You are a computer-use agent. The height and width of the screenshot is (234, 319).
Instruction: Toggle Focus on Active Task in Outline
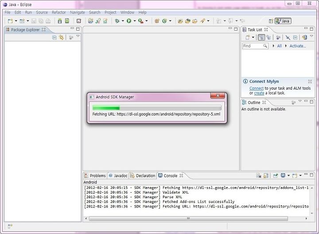tap(293, 102)
